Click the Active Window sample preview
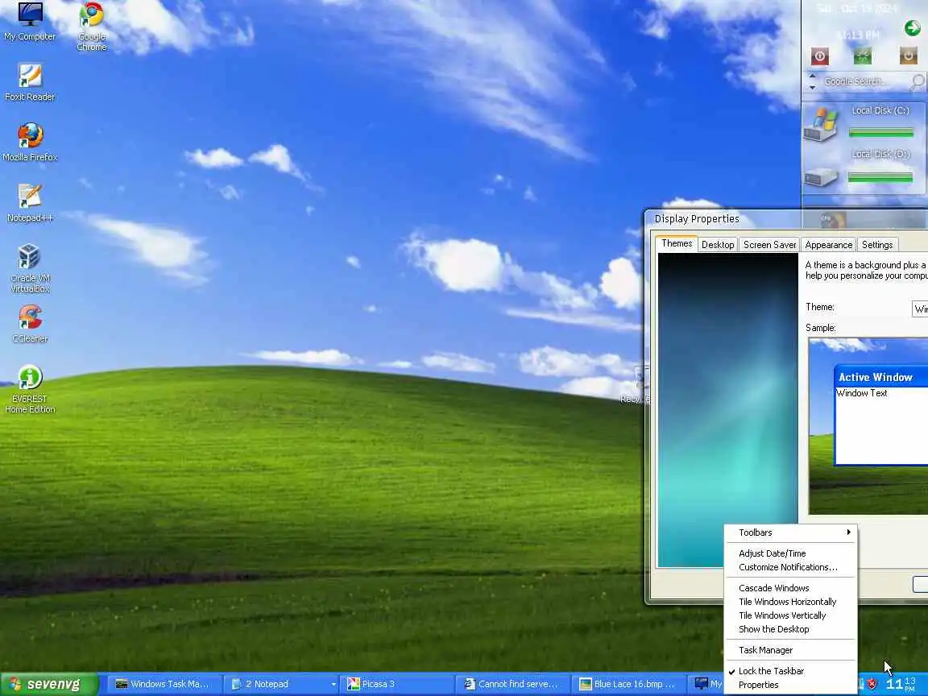This screenshot has width=928, height=696. pyautogui.click(x=880, y=416)
